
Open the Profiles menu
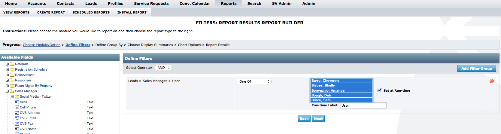pos(116,4)
